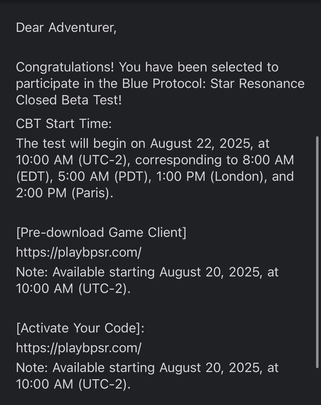
Task: Click the word "Congratulations!" in the message
Action: (65, 67)
